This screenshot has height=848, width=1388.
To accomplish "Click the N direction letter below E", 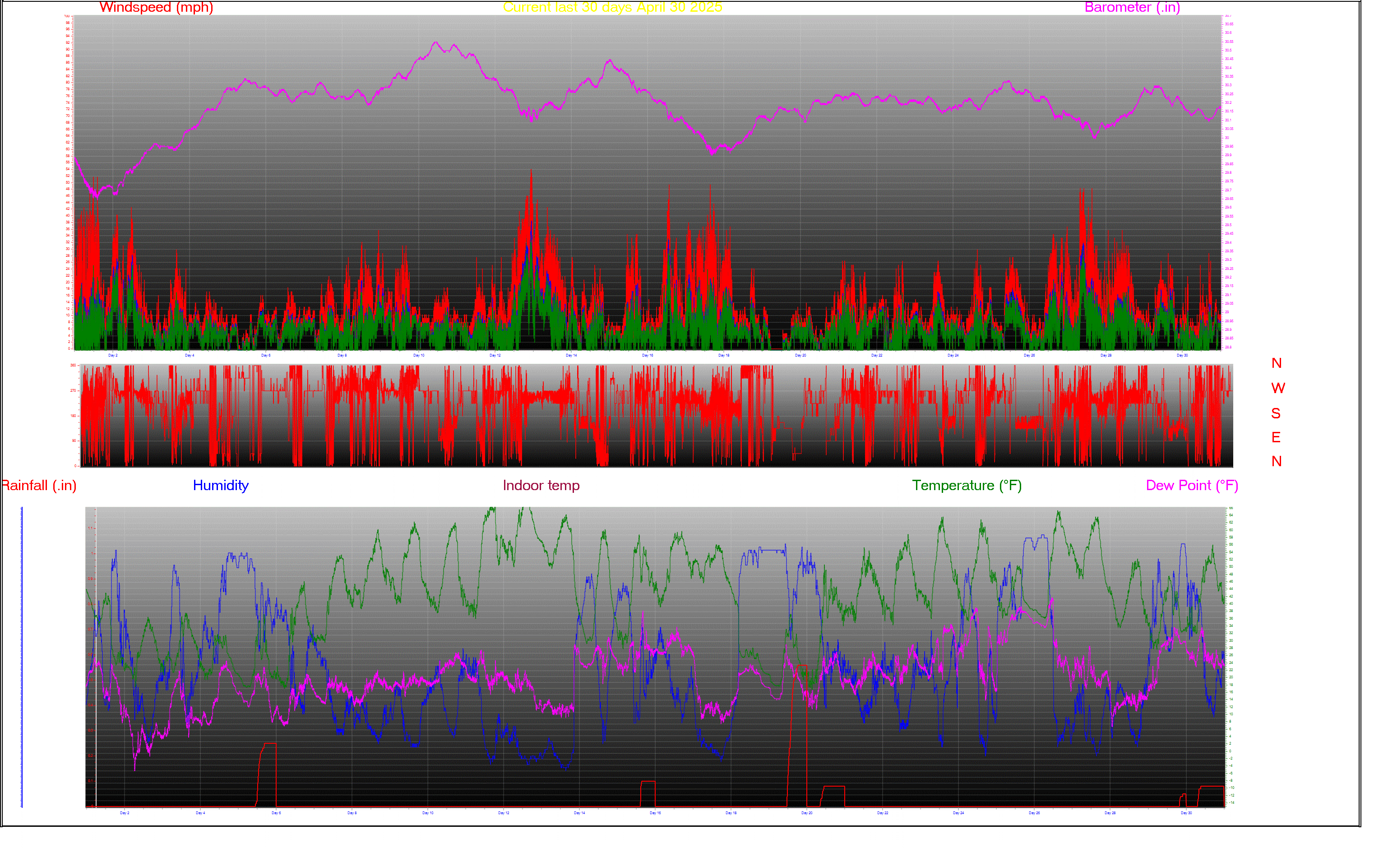I will click(x=1277, y=462).
